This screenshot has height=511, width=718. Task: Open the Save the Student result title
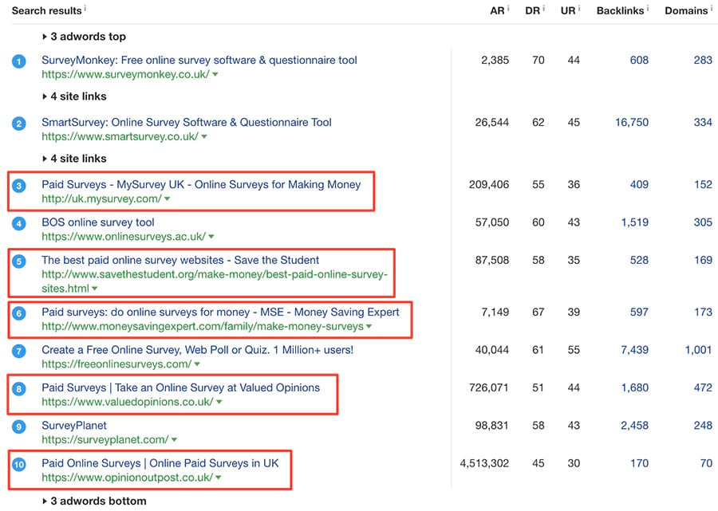pyautogui.click(x=180, y=260)
